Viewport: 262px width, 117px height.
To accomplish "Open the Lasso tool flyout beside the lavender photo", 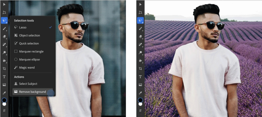I will click(140, 21).
